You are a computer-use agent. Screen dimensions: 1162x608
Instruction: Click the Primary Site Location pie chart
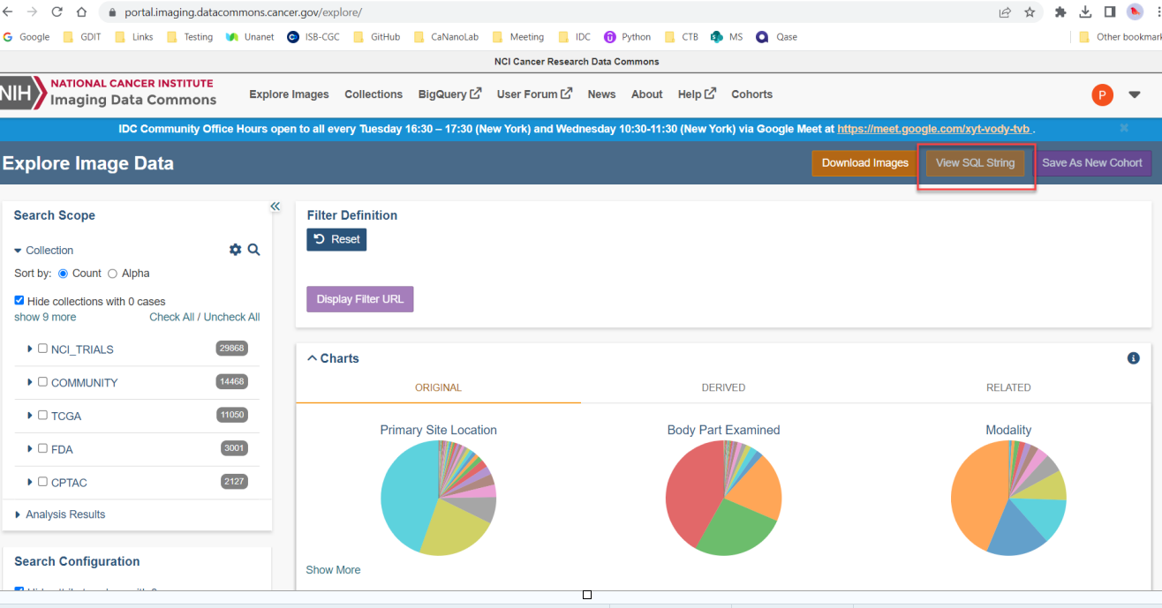click(438, 498)
